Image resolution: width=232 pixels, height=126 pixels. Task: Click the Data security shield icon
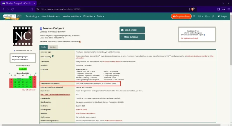point(53,56)
